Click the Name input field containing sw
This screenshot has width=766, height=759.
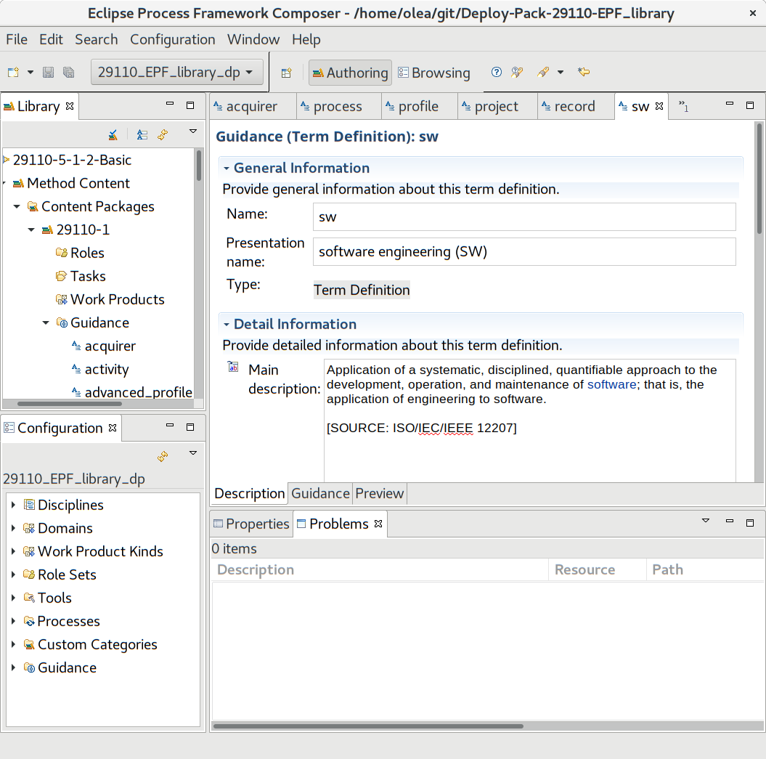pos(524,216)
